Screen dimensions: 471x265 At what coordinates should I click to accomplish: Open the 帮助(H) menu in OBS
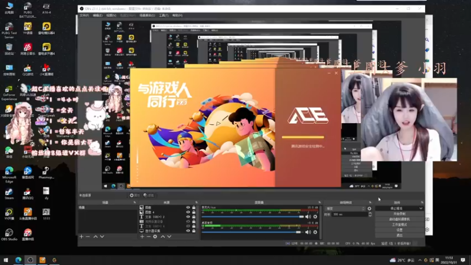(x=178, y=15)
